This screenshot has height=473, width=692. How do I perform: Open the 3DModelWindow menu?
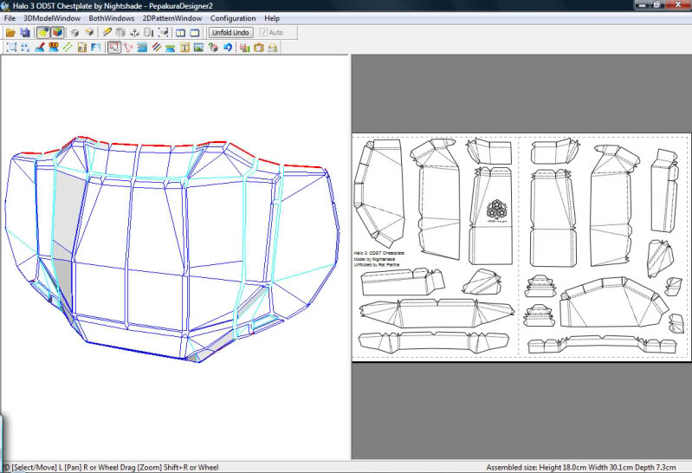52,18
